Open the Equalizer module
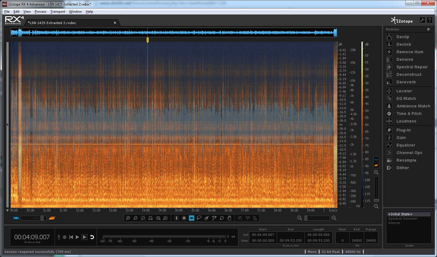437x257 pixels. (x=405, y=145)
